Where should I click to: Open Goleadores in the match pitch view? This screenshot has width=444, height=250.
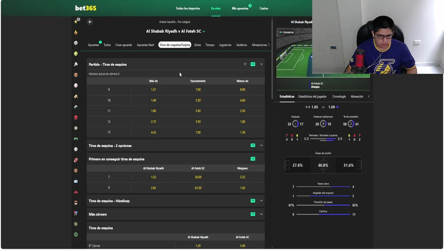point(287,32)
